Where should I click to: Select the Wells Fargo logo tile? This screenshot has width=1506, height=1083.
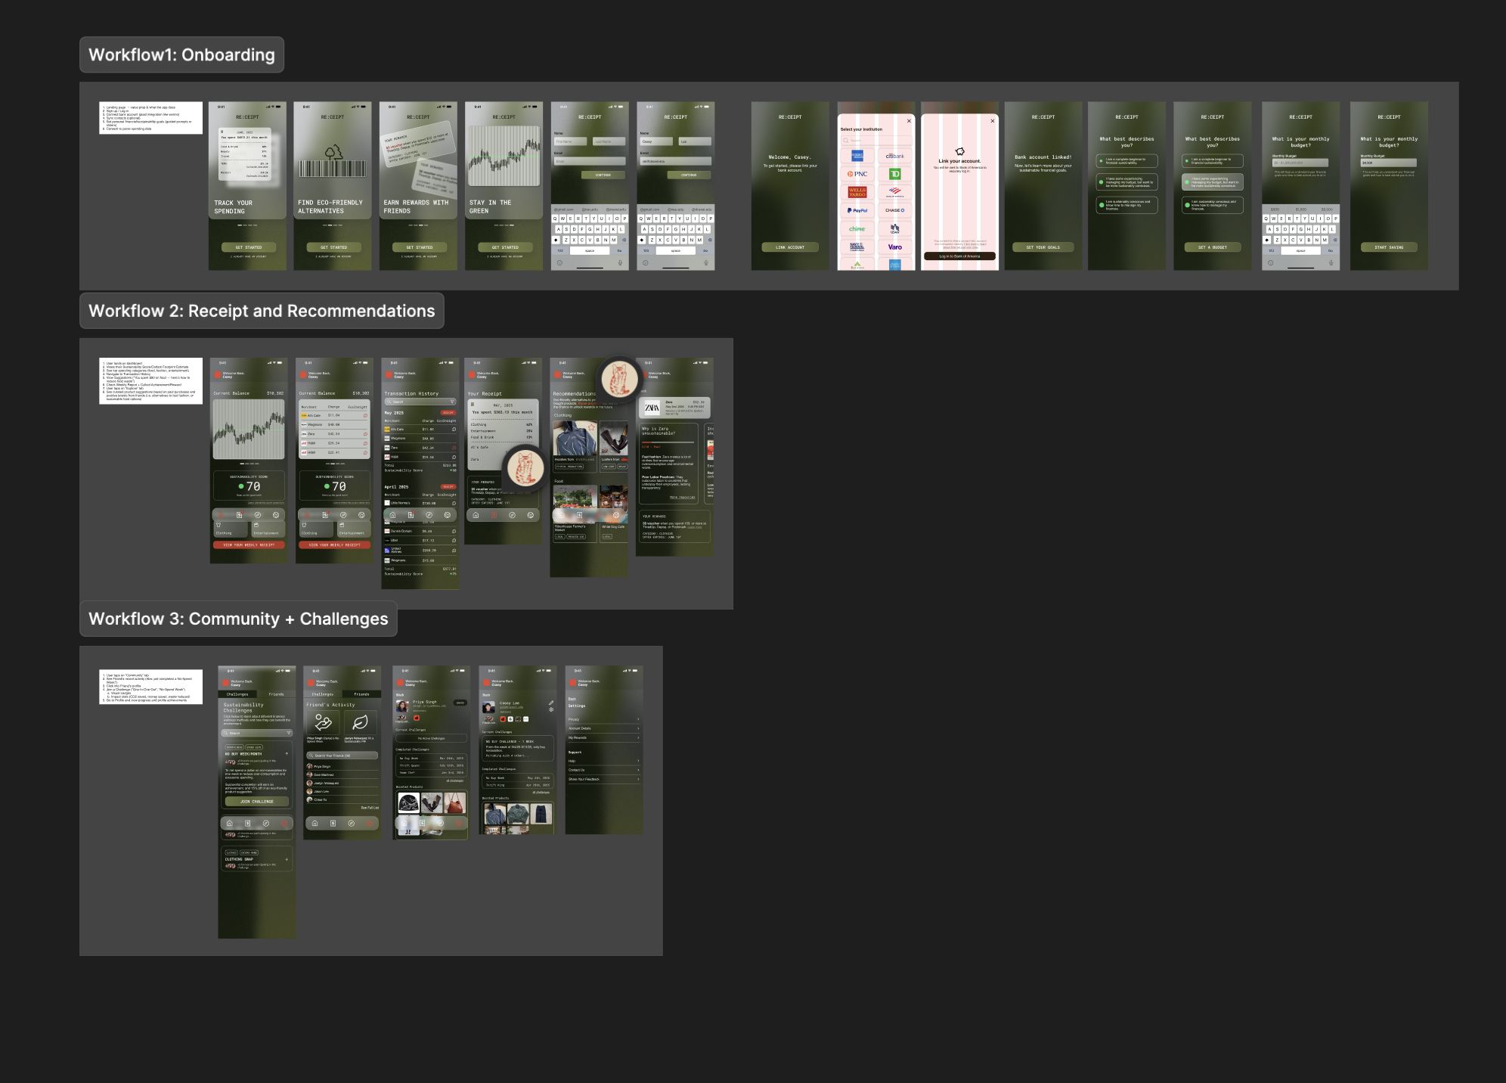(857, 192)
